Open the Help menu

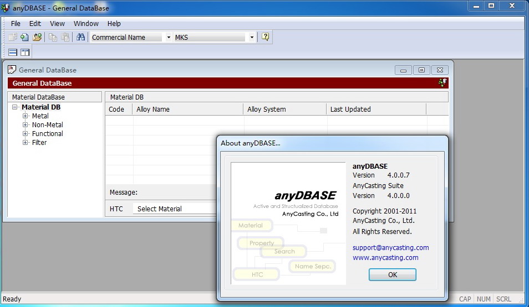114,24
